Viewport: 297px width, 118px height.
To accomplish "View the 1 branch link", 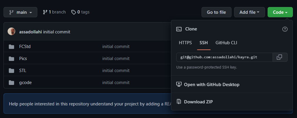I will click(x=54, y=12).
